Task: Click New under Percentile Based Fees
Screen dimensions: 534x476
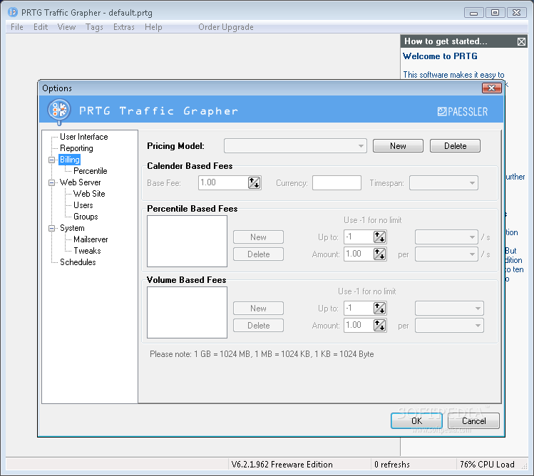Action: 258,237
